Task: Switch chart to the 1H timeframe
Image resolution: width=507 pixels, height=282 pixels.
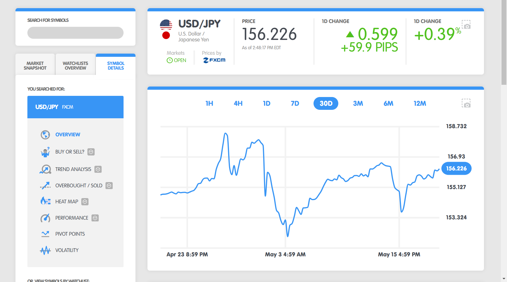Action: click(x=209, y=103)
